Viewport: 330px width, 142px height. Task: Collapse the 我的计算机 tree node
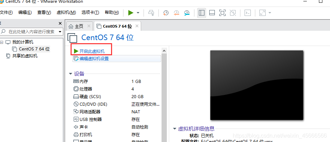(x=2, y=42)
